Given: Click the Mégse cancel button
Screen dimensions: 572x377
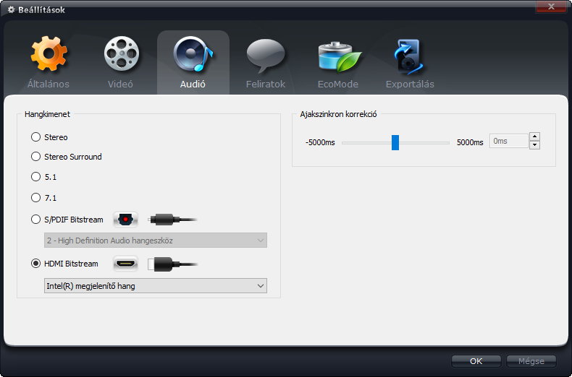Looking at the screenshot, I should (531, 361).
